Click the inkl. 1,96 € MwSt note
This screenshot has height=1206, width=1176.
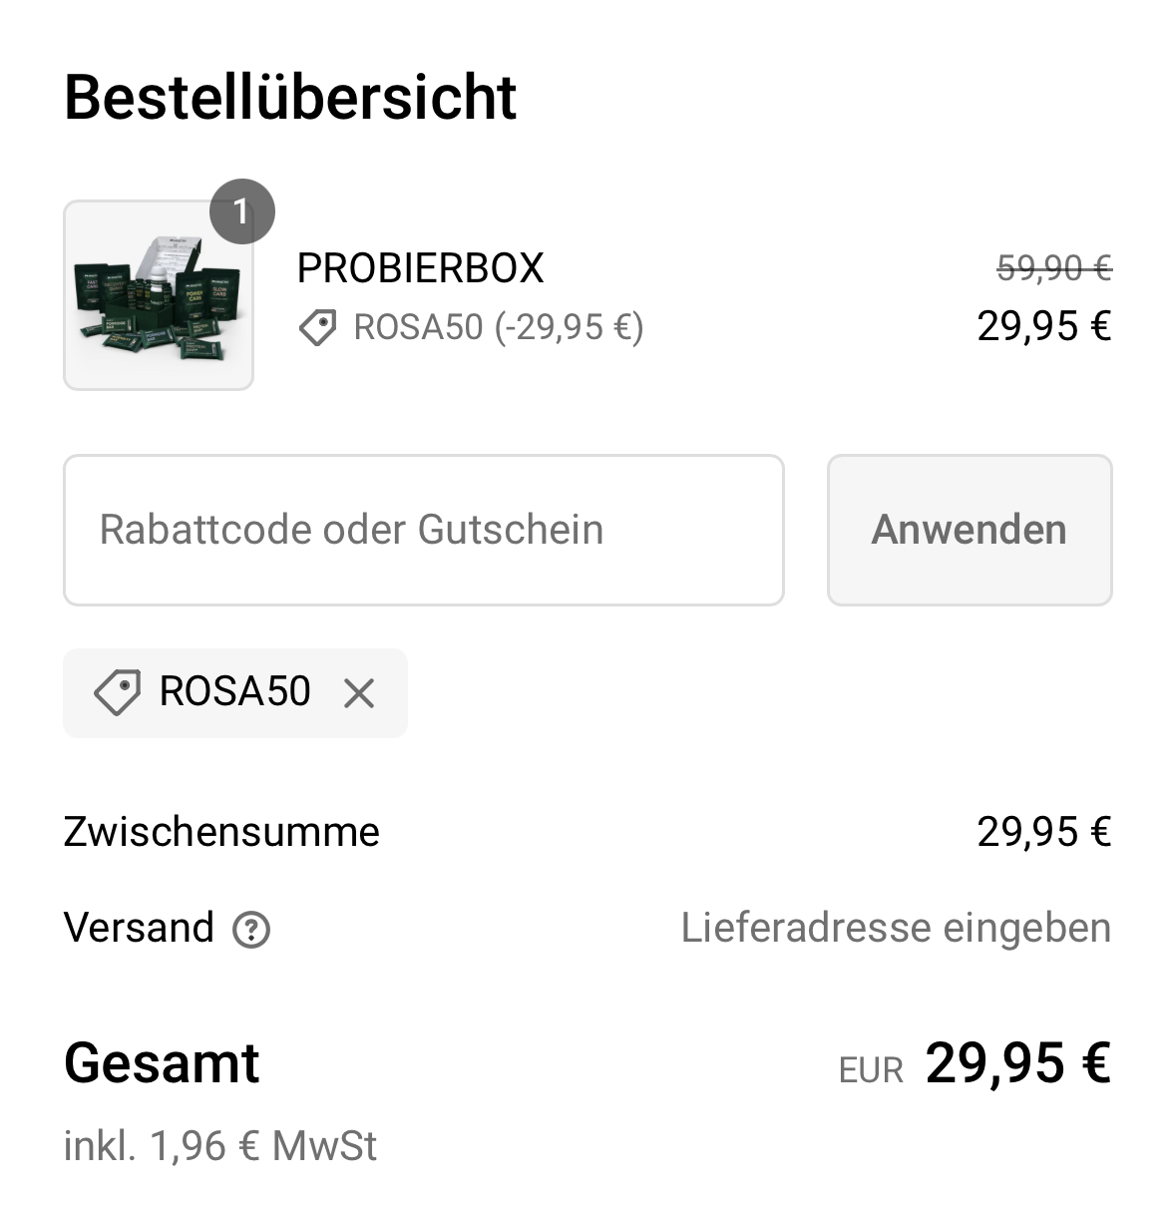(x=220, y=1146)
